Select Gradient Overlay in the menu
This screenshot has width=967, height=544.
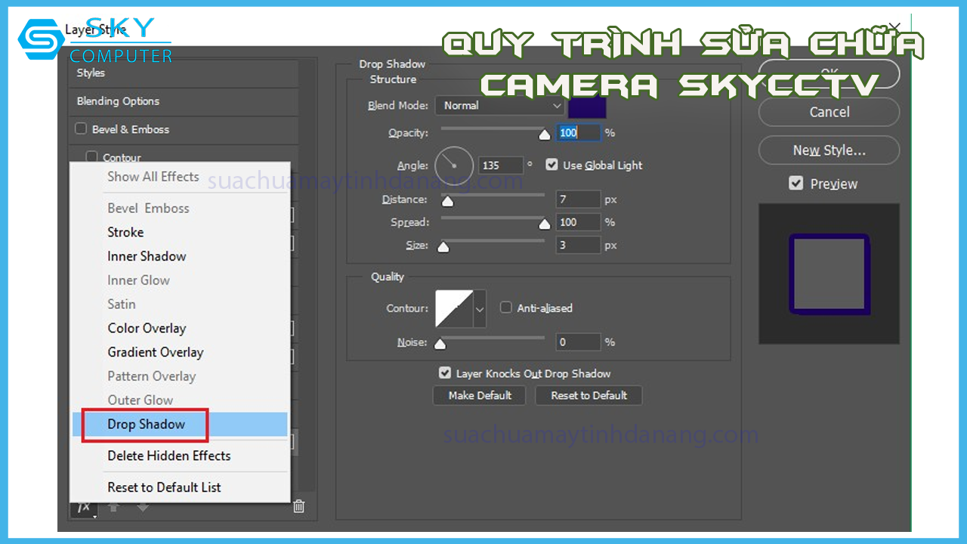[x=156, y=352]
